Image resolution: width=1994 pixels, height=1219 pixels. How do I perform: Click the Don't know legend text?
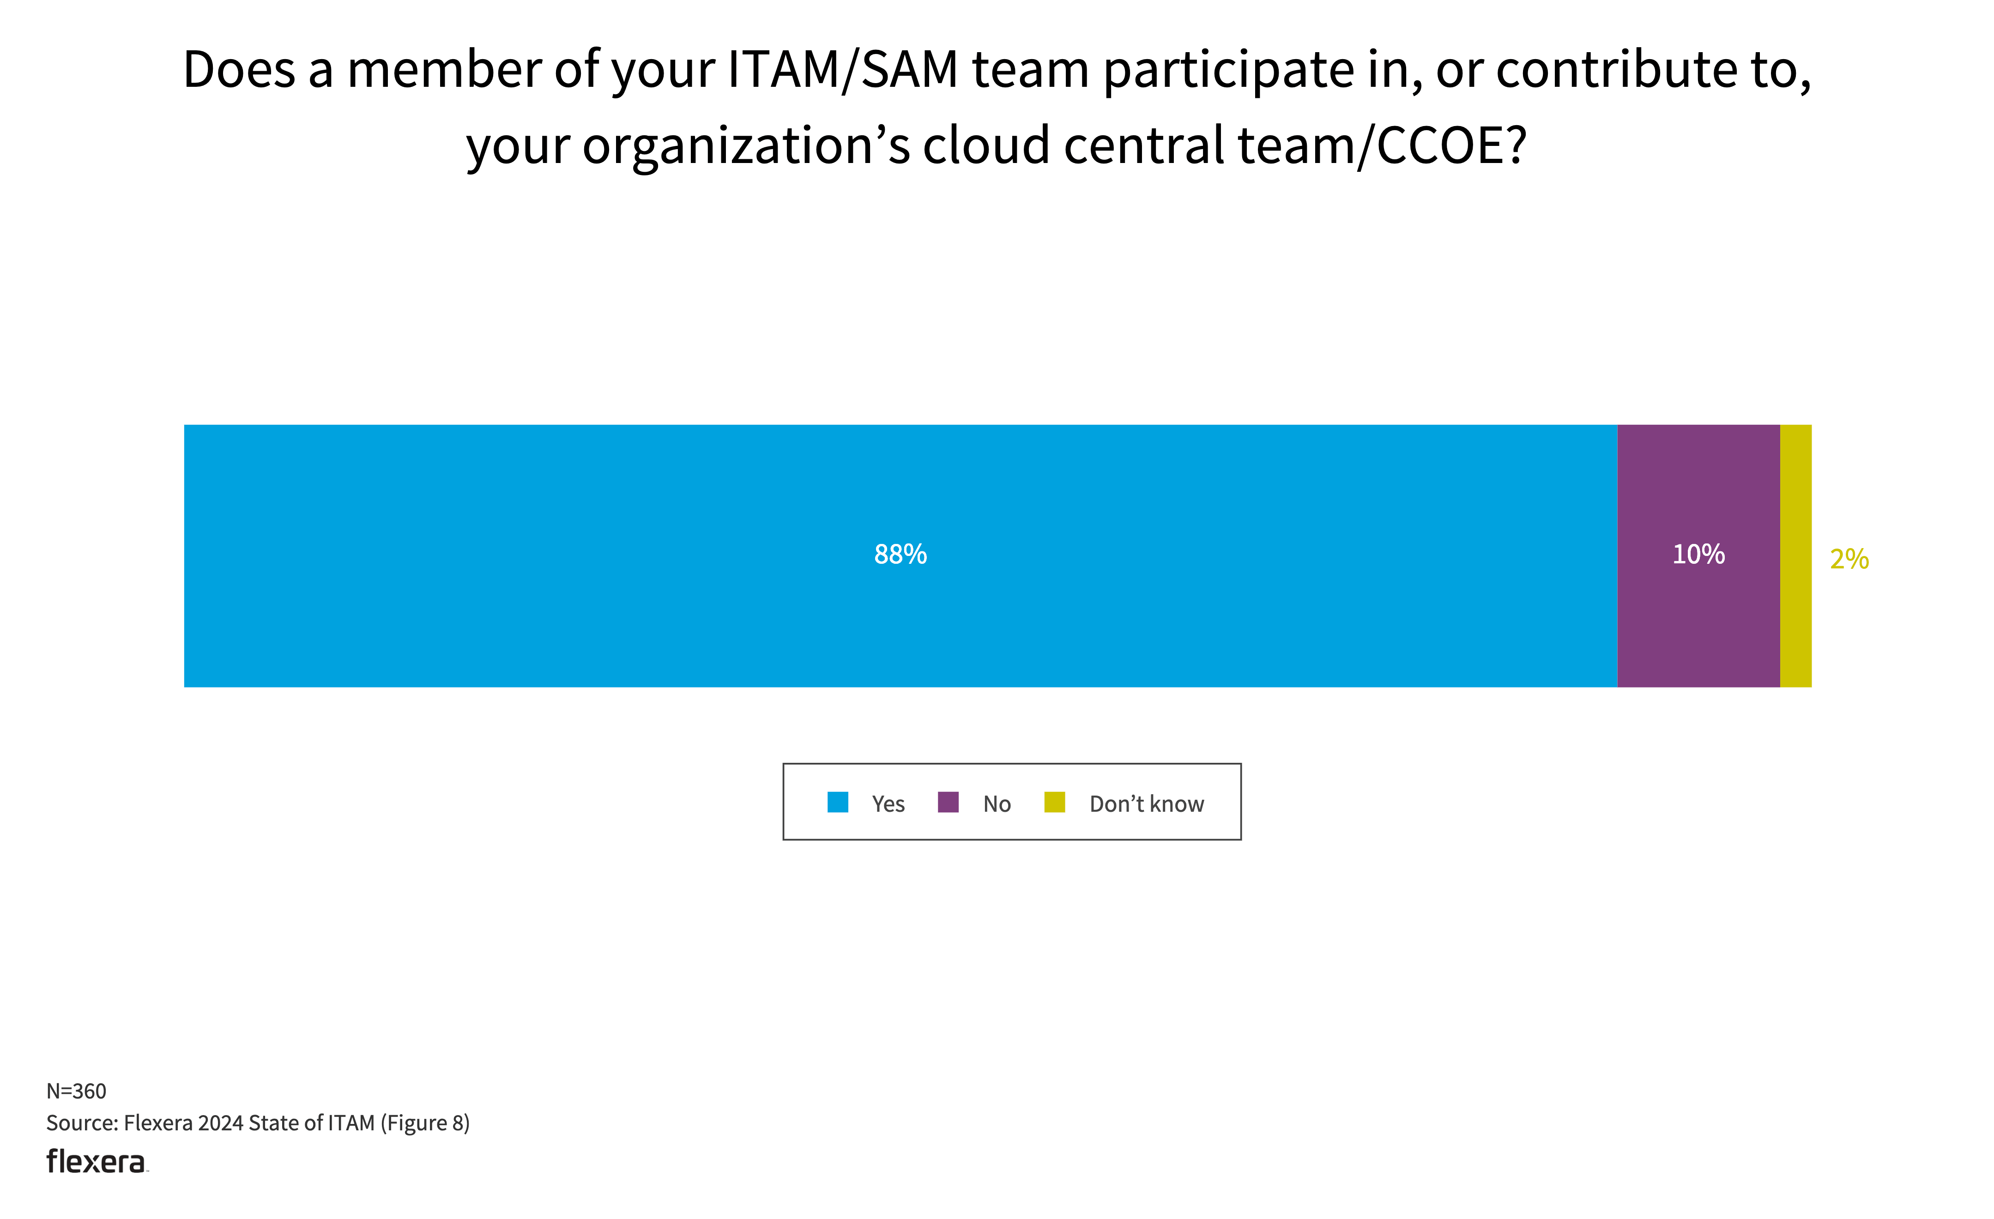pyautogui.click(x=1147, y=804)
